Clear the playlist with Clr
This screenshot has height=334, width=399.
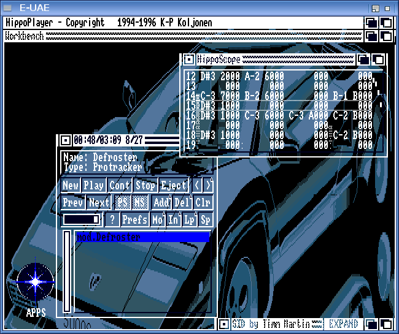point(203,202)
